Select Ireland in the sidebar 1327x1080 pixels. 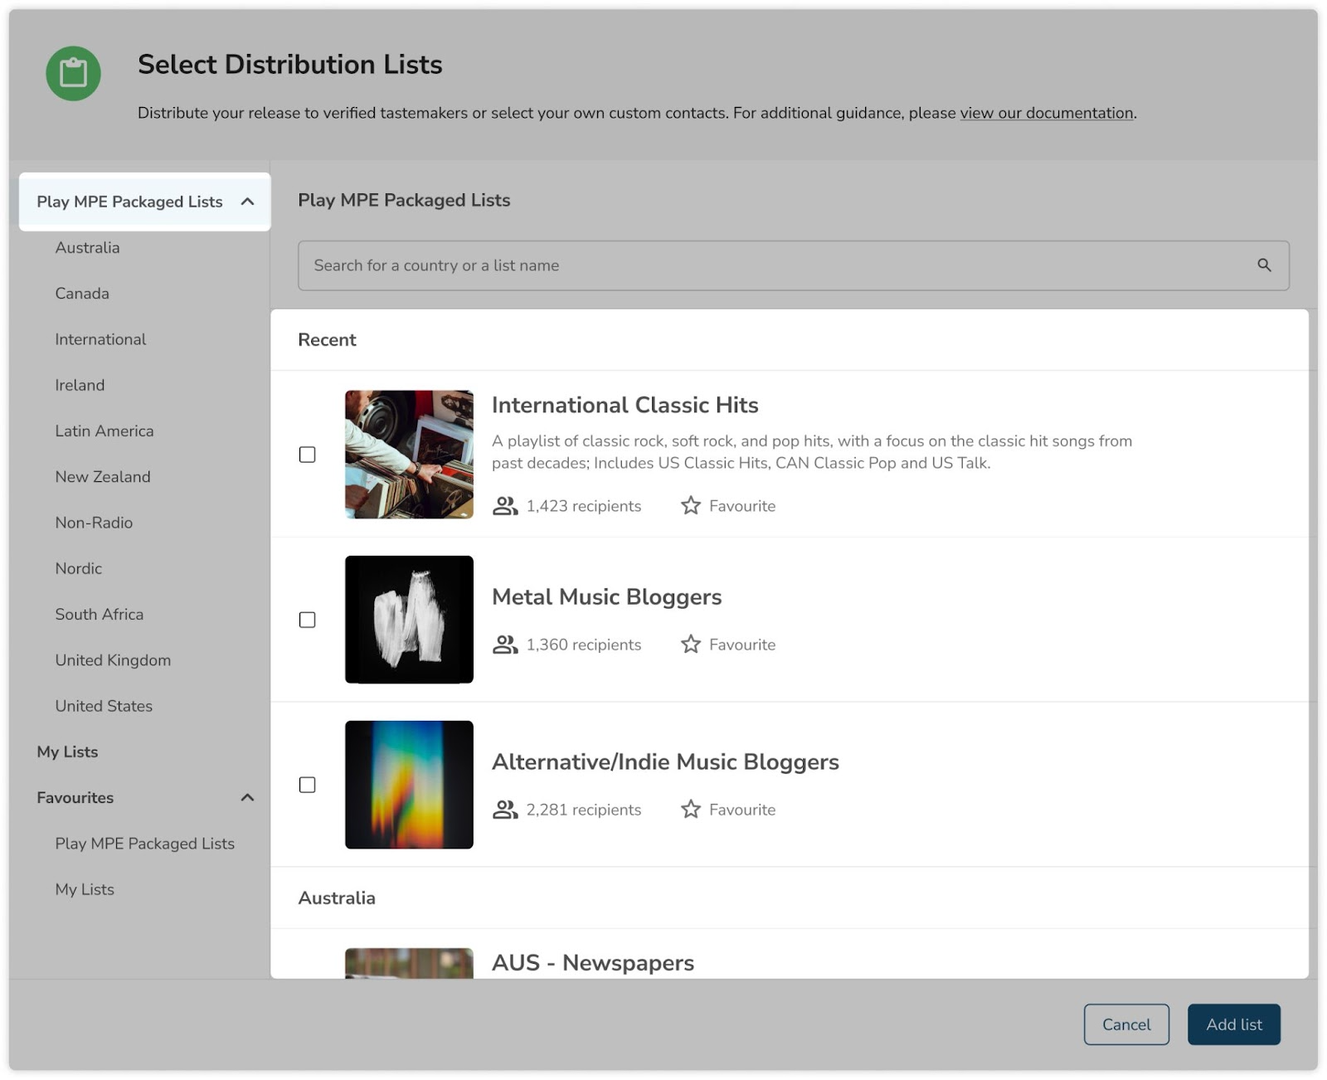click(x=80, y=385)
